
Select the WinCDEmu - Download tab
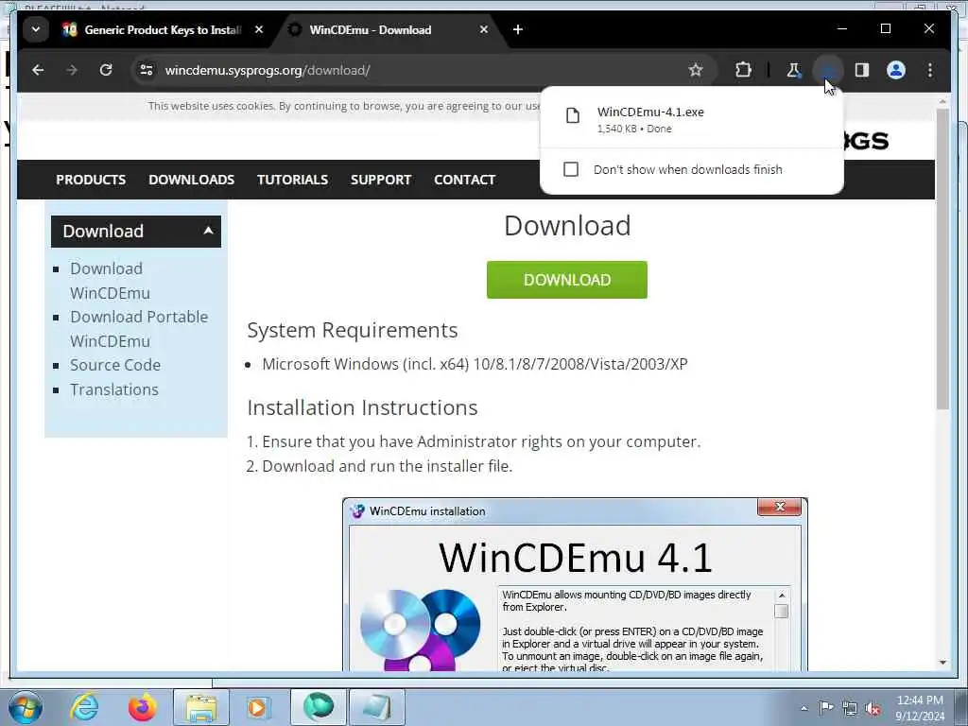[x=383, y=29]
